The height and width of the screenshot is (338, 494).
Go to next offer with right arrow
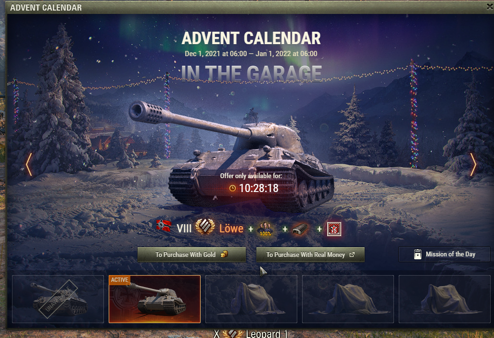click(473, 165)
